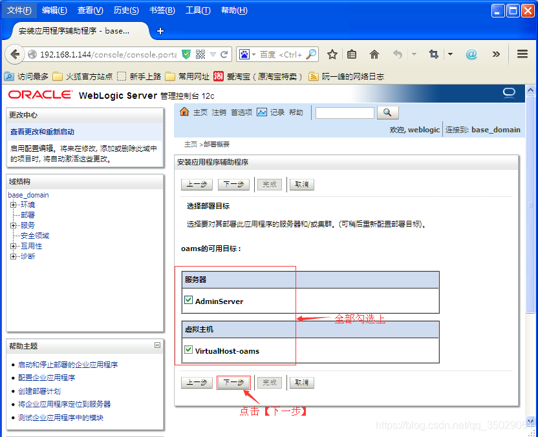Open the address bar history dropdown arrow
538x437 pixels.
coord(213,54)
